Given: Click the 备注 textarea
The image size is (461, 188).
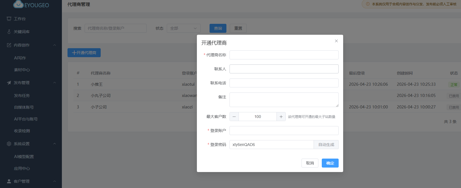Looking at the screenshot, I should tap(284, 100).
